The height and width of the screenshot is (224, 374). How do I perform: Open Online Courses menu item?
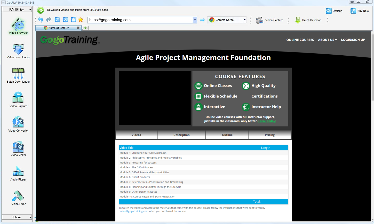300,40
